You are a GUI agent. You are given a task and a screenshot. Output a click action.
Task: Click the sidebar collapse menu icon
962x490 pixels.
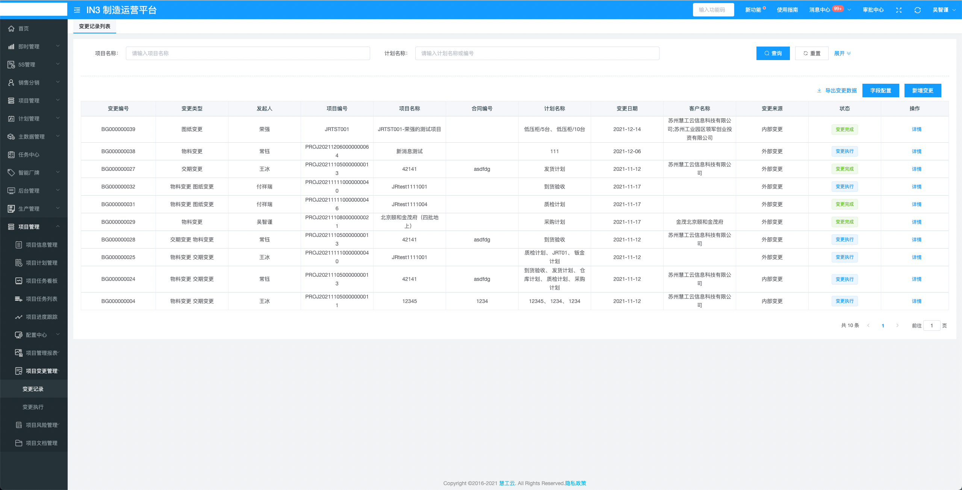(x=77, y=10)
